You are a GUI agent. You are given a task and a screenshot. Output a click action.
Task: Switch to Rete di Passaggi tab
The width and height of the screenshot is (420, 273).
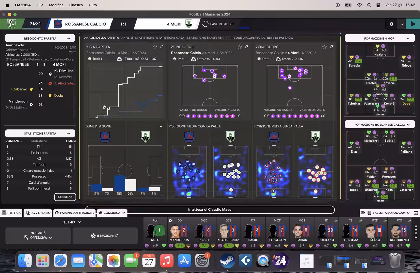coord(281,38)
